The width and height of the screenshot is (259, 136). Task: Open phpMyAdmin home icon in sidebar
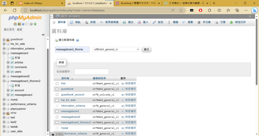pos(15,24)
